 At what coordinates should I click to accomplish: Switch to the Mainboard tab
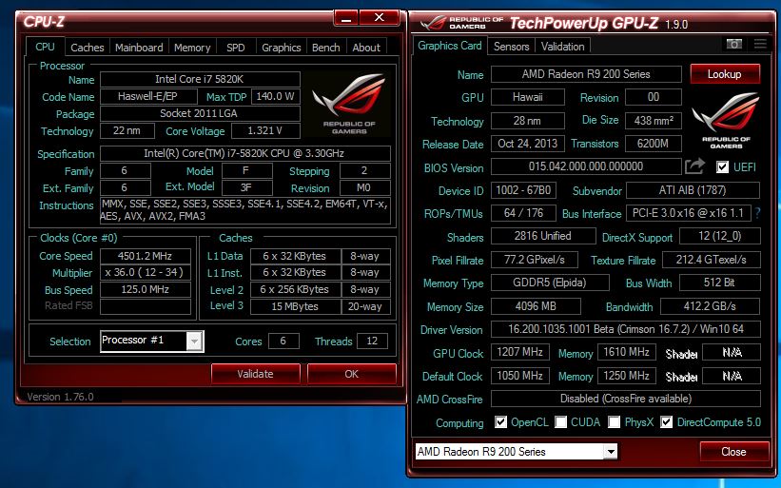pyautogui.click(x=139, y=48)
